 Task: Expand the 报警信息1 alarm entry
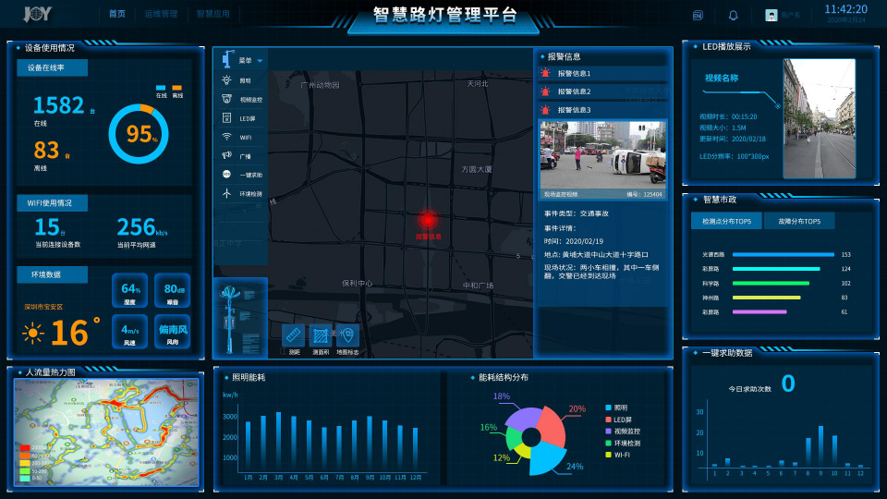point(602,73)
